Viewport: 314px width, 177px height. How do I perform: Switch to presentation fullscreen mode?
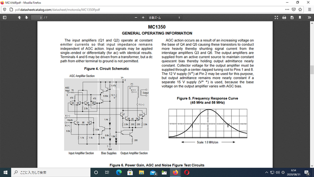click(x=276, y=18)
